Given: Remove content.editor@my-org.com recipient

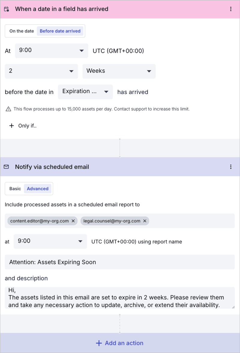Looking at the screenshot, I should tap(73, 221).
